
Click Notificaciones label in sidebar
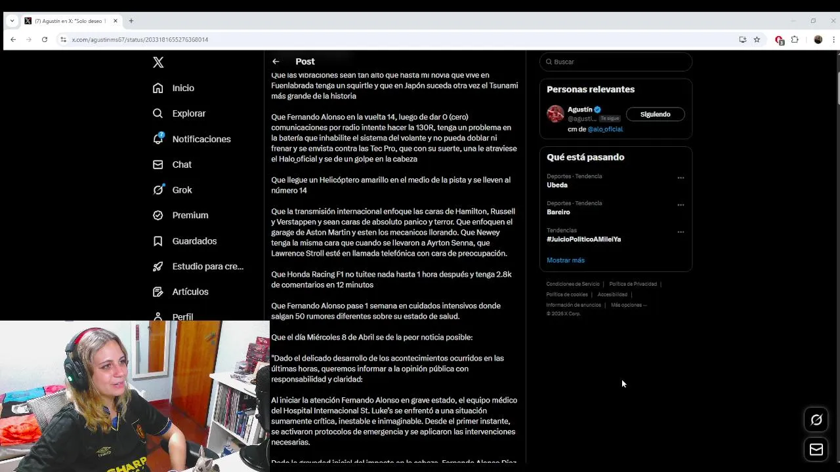[x=201, y=139]
